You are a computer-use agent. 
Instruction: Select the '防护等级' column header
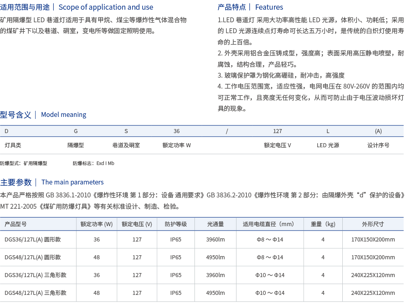coord(176,224)
